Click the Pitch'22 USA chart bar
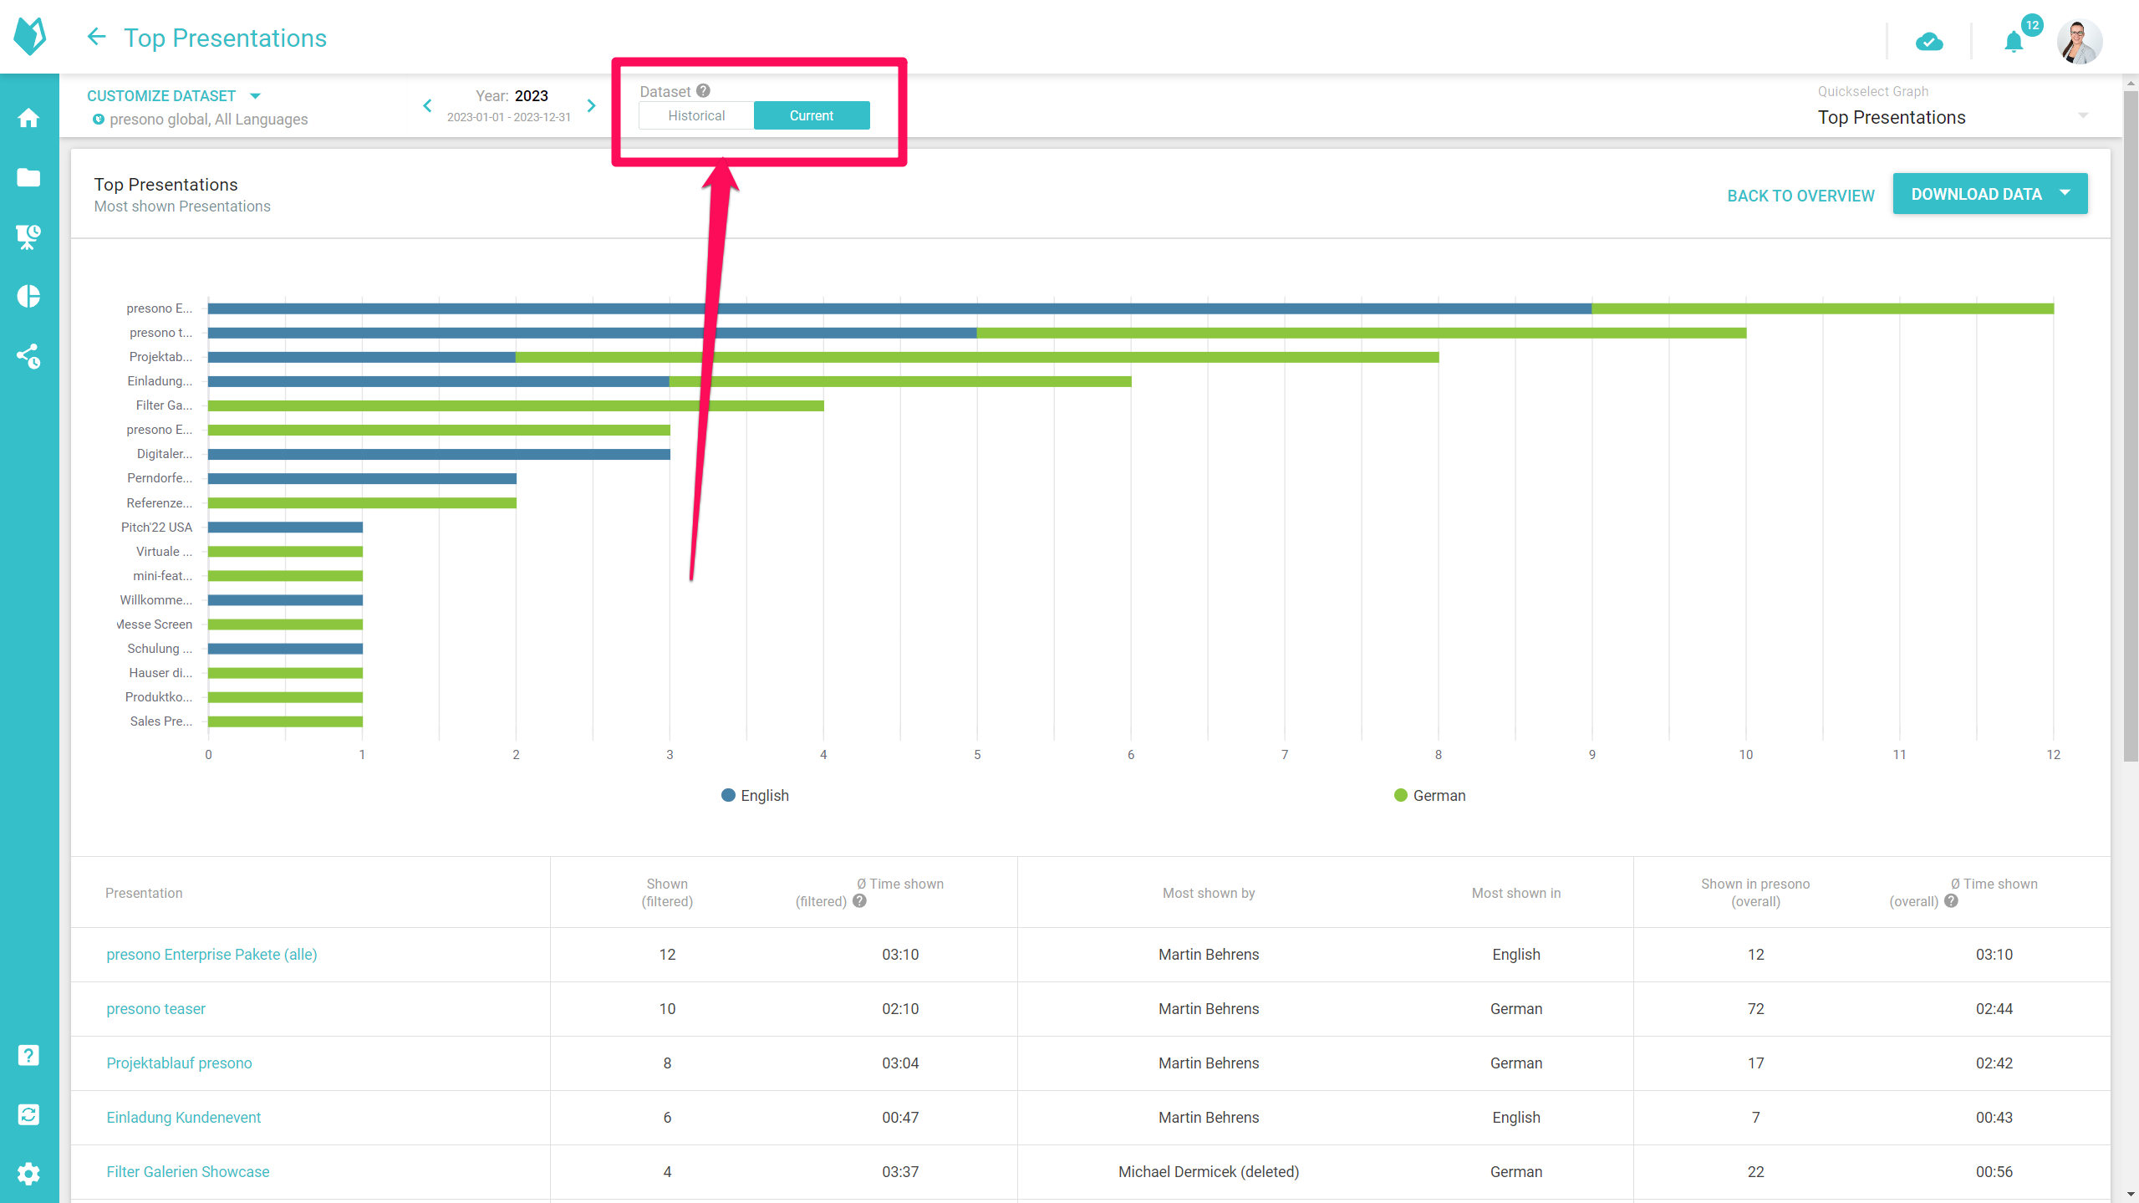2139x1203 pixels. pos(285,528)
